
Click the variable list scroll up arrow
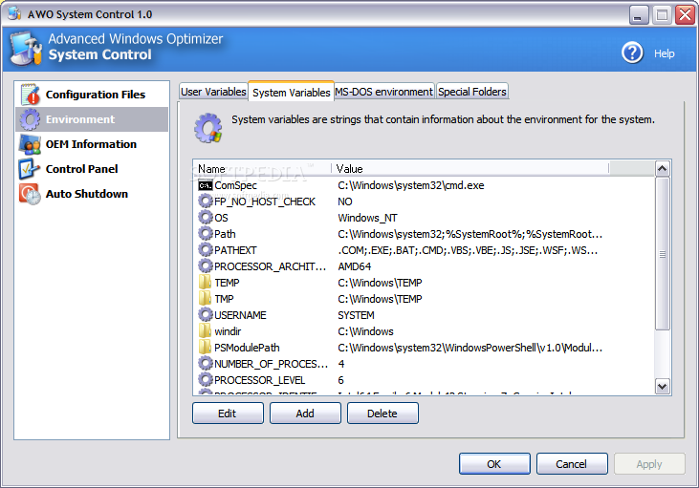tap(662, 169)
